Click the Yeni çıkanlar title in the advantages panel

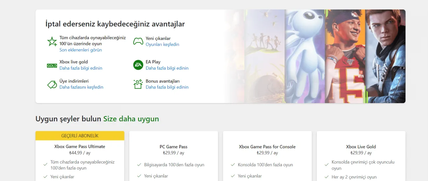(x=158, y=38)
